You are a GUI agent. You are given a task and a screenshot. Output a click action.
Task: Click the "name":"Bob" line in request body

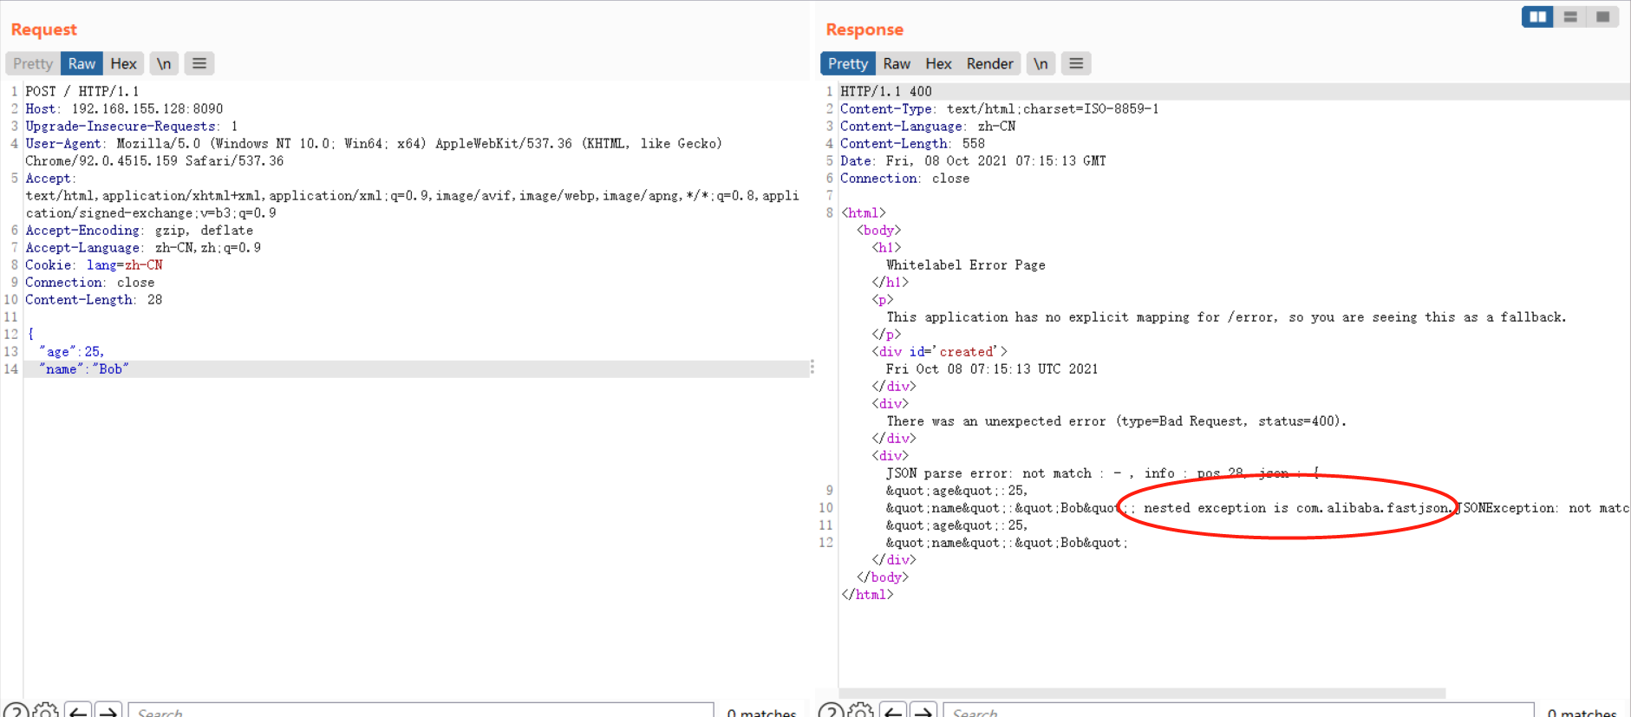coord(84,369)
